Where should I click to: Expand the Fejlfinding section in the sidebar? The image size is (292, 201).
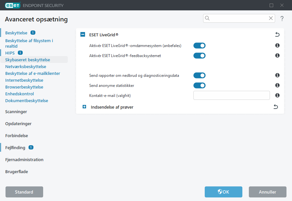(x=15, y=148)
